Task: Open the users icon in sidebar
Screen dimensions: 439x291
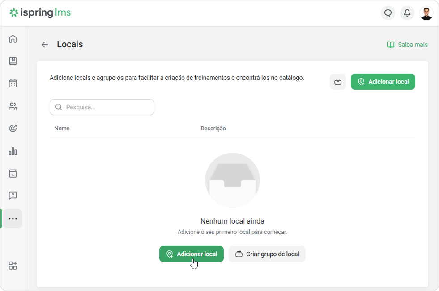Action: (13, 106)
